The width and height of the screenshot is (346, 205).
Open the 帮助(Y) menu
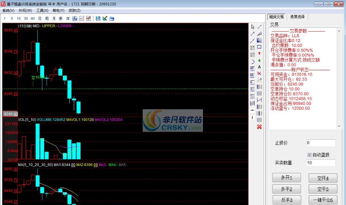[x=58, y=11]
